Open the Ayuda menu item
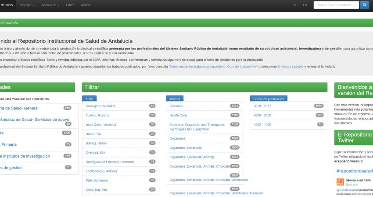Image resolution: width=373 pixels, height=197 pixels. 86,5
